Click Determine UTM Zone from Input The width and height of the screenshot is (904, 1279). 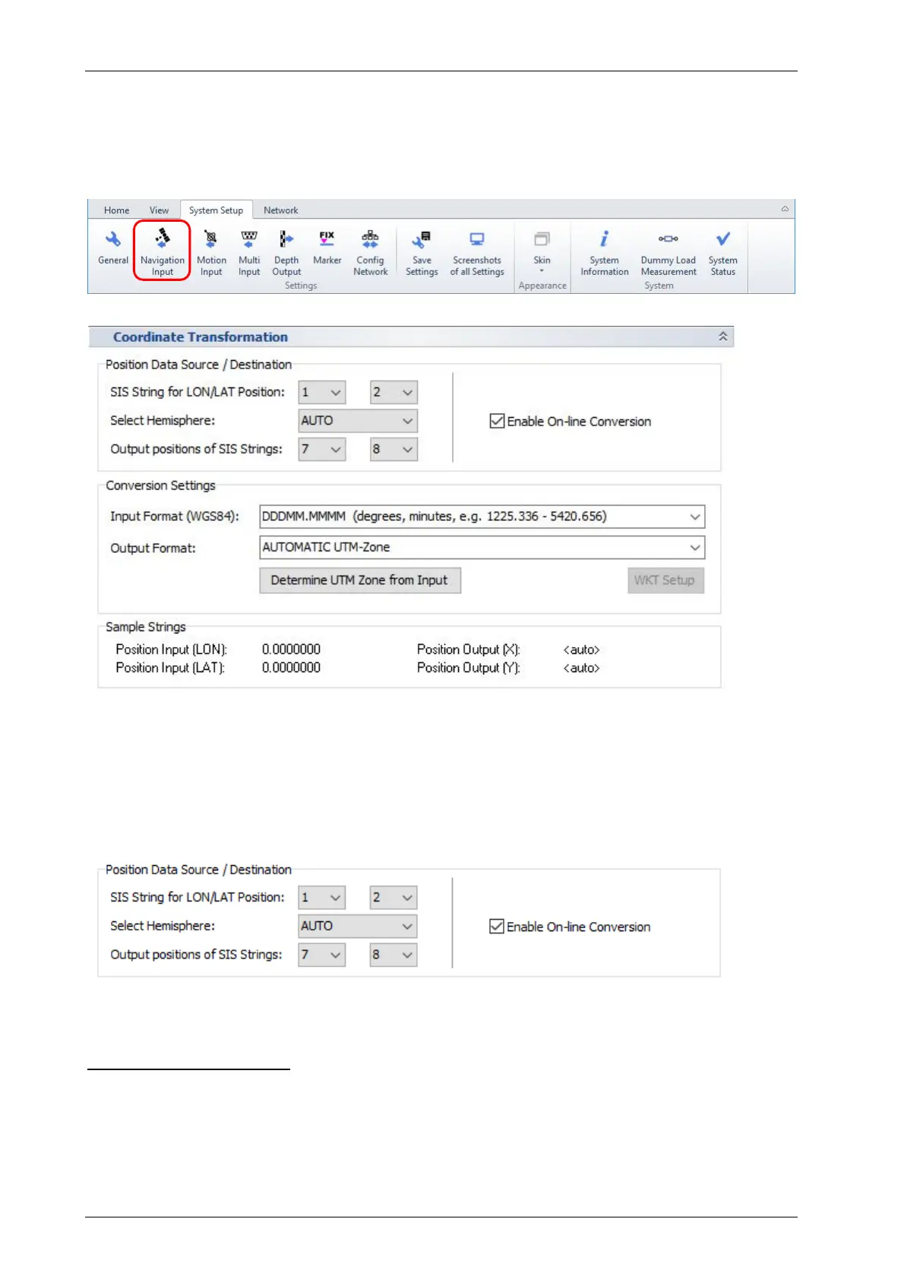(359, 580)
